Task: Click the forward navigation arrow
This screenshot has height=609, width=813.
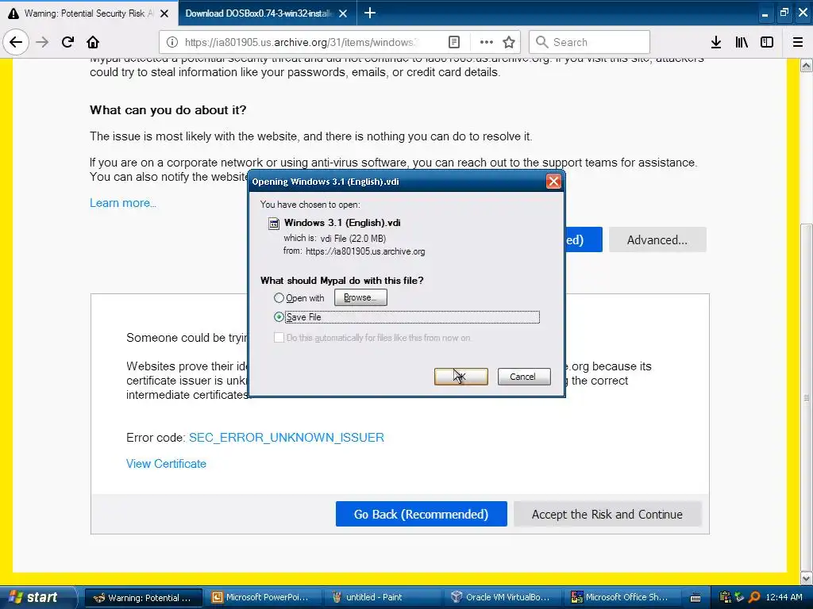Action: [42, 42]
